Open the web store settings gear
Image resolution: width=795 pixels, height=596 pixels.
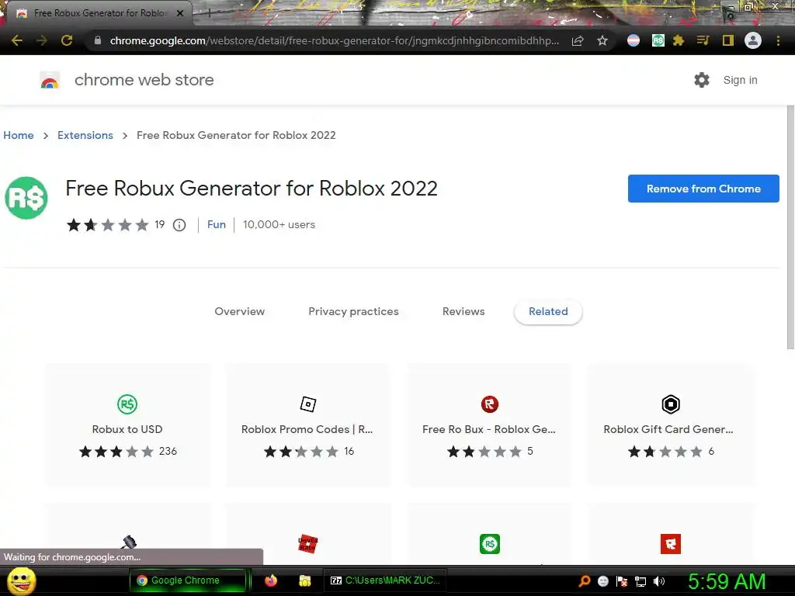point(702,80)
